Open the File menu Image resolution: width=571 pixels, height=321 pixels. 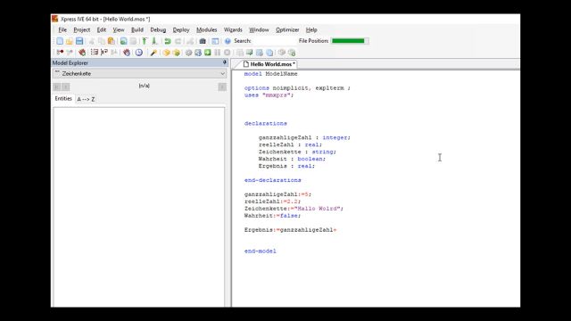(x=62, y=29)
